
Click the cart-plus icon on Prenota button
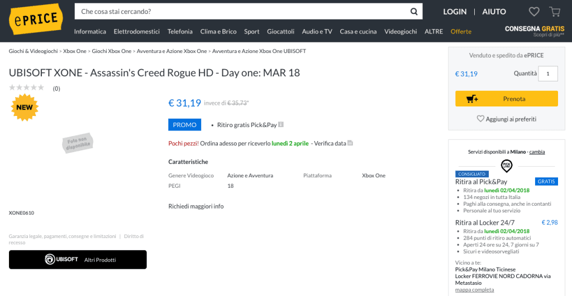pyautogui.click(x=472, y=99)
